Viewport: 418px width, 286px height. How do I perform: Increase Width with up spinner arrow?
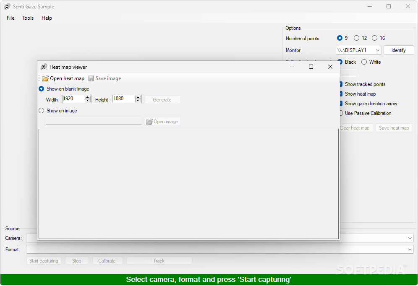pyautogui.click(x=88, y=97)
